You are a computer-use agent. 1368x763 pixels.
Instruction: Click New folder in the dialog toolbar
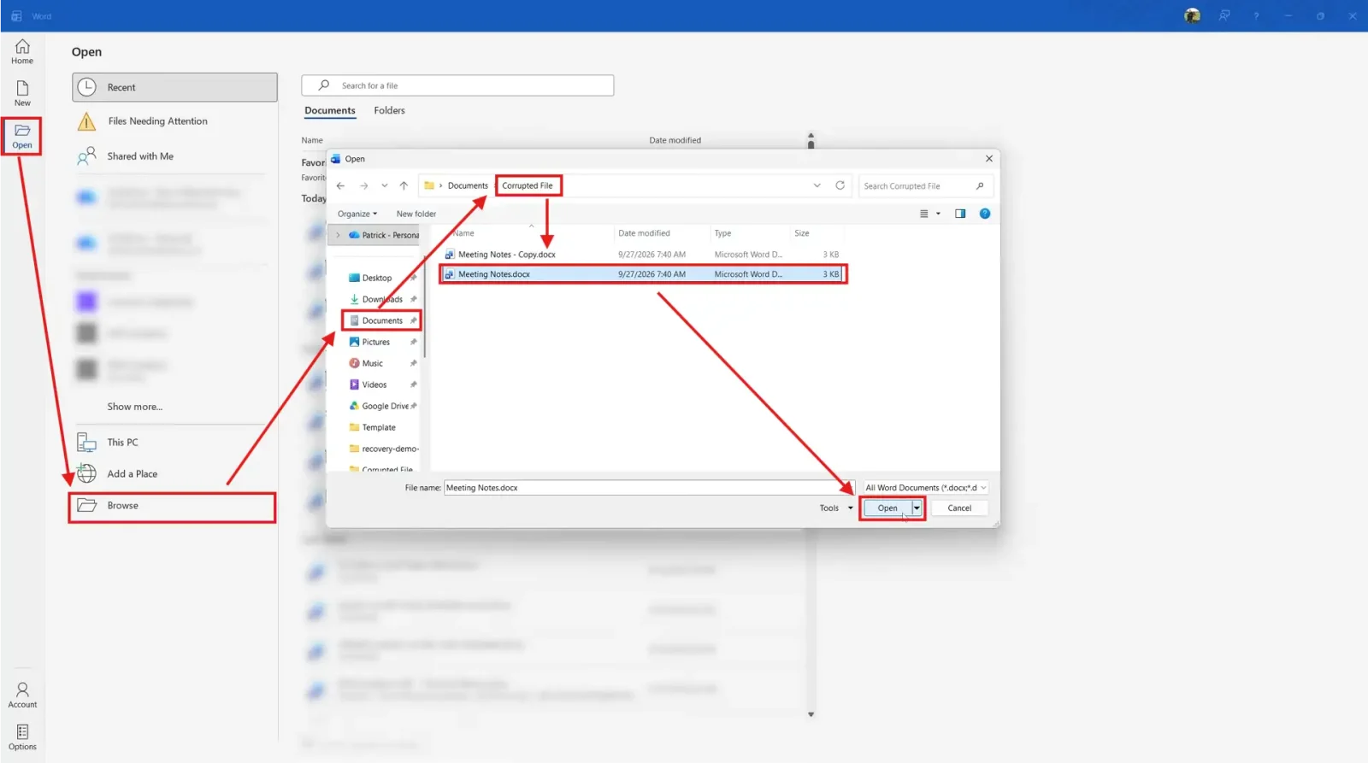click(x=416, y=214)
